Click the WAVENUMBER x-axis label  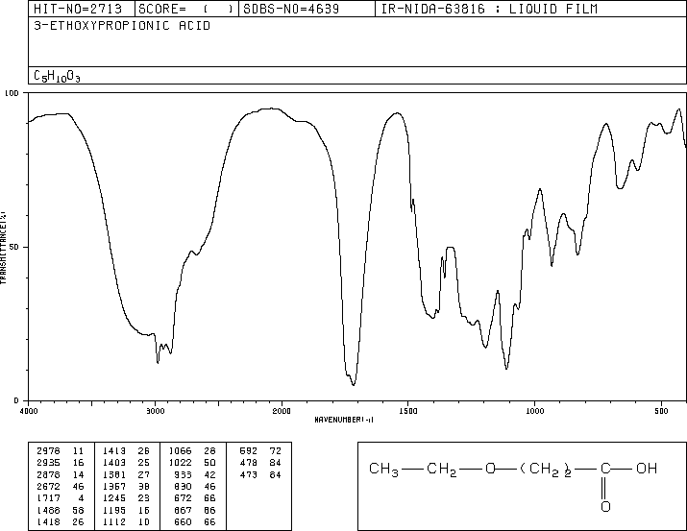pos(344,420)
